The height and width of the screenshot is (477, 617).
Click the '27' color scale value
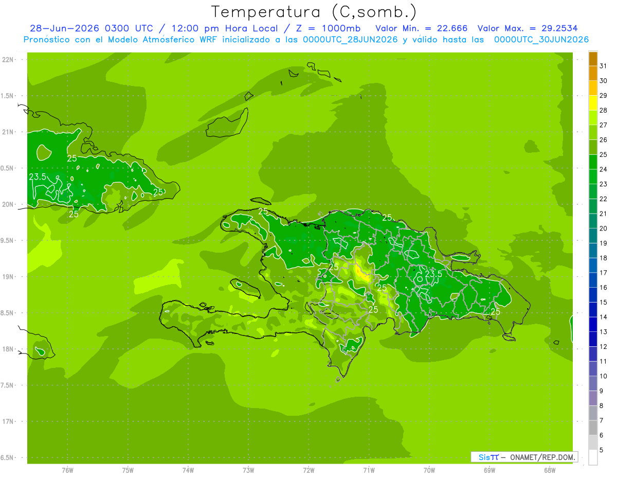click(x=604, y=125)
